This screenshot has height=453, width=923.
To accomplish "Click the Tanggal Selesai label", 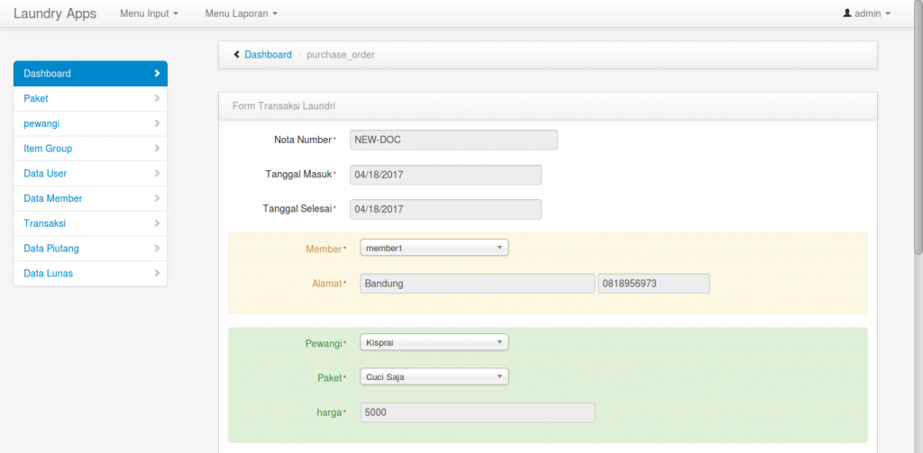I will (297, 208).
